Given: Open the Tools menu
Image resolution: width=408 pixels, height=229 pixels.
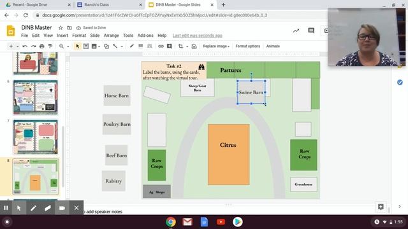Looking at the screenshot, I should 128,36.
